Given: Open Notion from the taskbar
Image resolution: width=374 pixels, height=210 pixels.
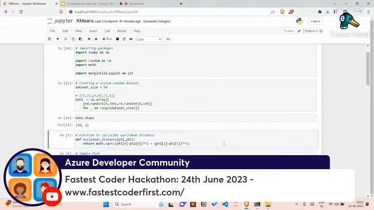Looking at the screenshot, I should coord(204,204).
